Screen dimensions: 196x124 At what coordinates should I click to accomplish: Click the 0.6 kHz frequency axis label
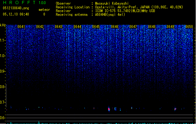pyautogui.click(x=2, y=118)
